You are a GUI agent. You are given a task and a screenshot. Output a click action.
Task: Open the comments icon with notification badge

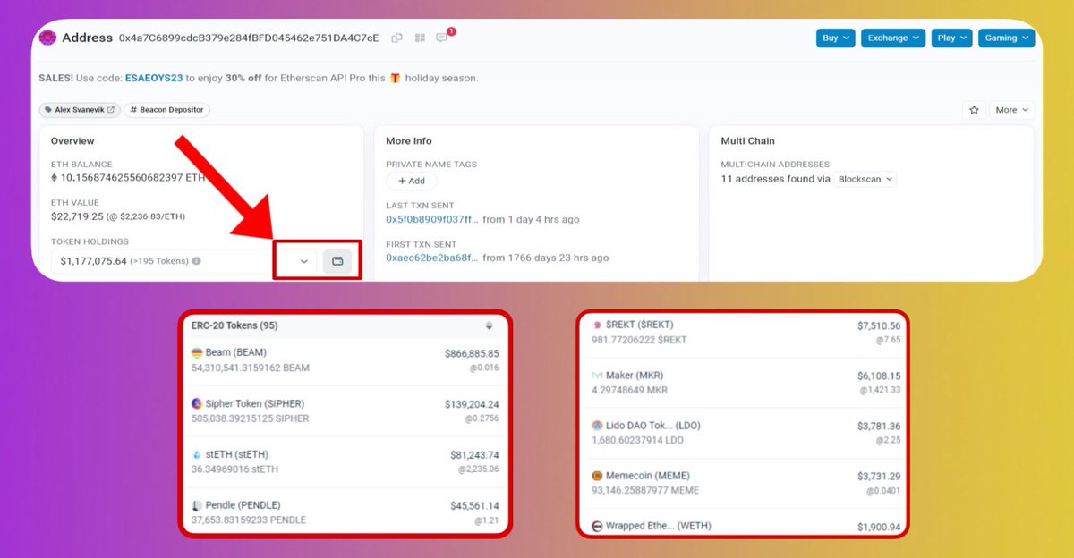click(x=442, y=38)
